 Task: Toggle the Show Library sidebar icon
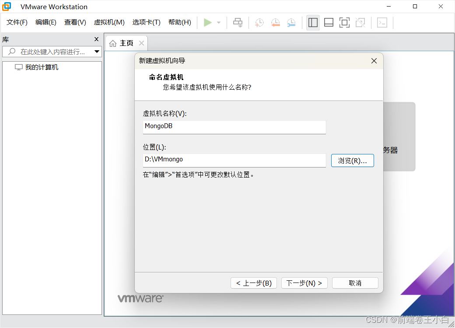point(313,22)
